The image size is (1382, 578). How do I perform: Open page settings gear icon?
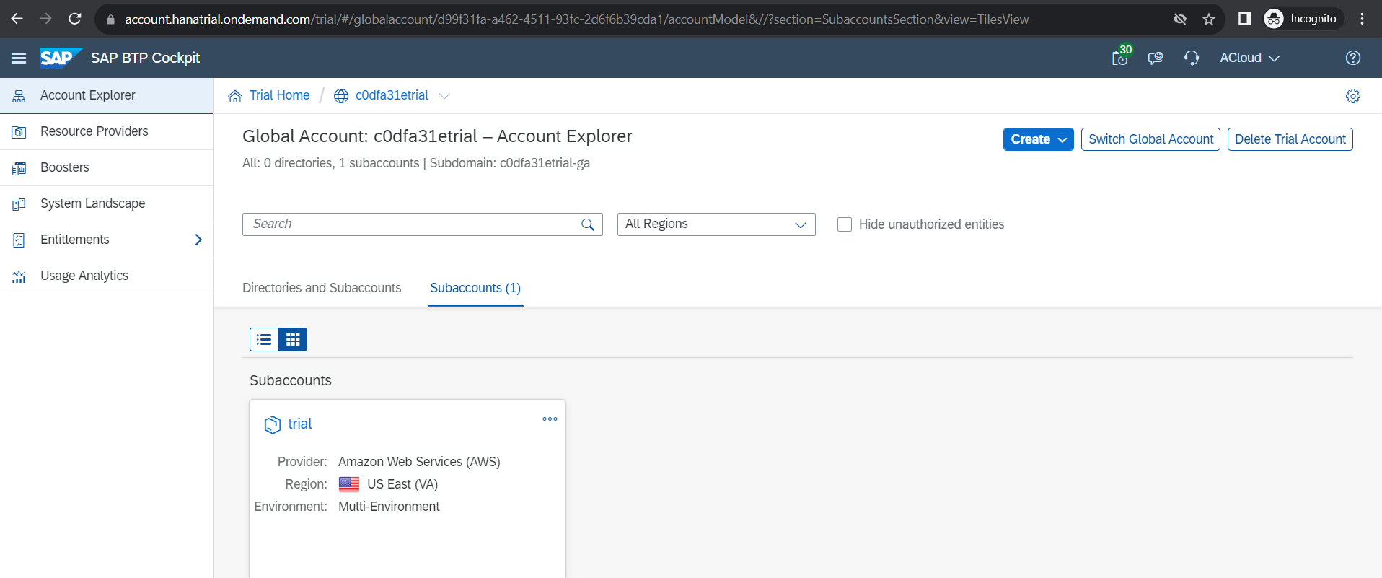pos(1353,96)
